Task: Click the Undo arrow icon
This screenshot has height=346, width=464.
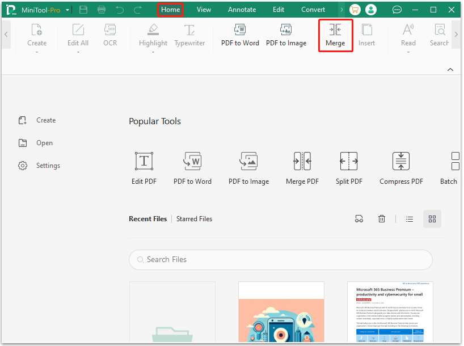Action: pyautogui.click(x=120, y=10)
